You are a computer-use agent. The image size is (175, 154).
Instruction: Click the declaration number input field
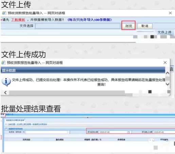(x=47, y=132)
